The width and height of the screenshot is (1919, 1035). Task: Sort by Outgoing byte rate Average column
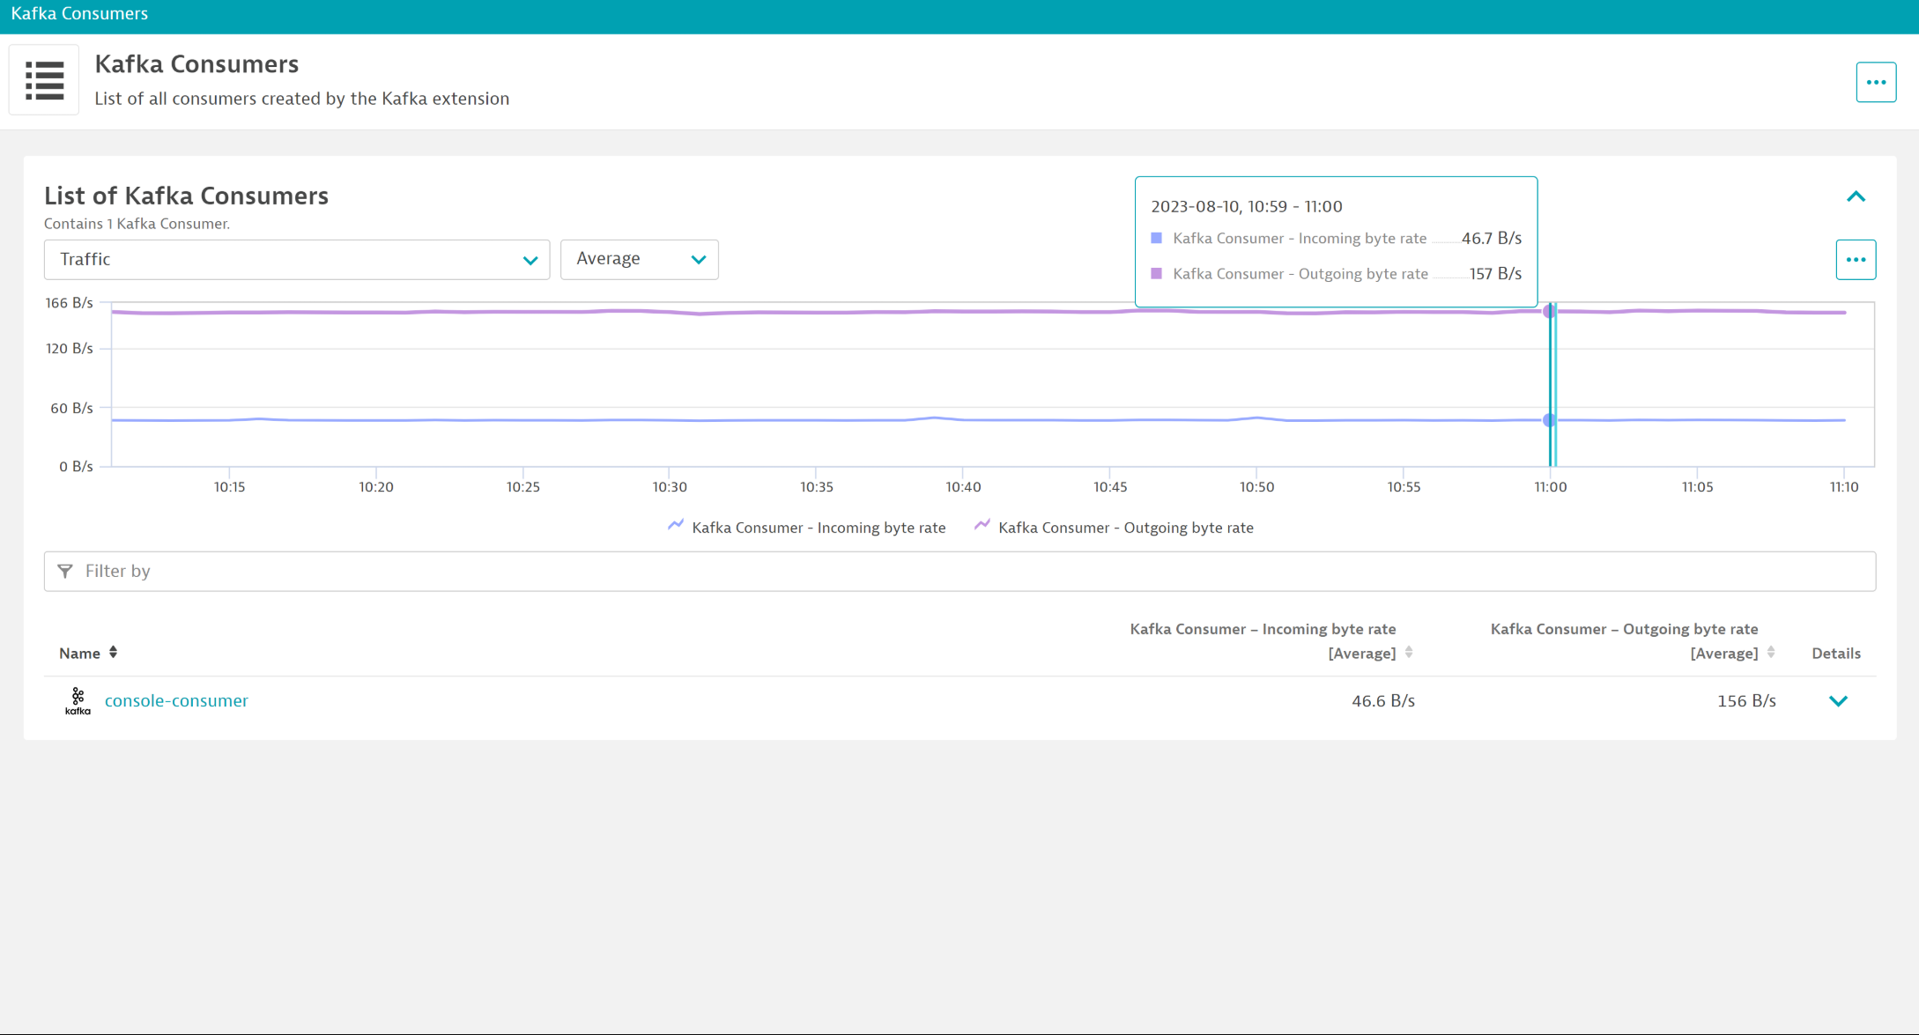pyautogui.click(x=1771, y=653)
